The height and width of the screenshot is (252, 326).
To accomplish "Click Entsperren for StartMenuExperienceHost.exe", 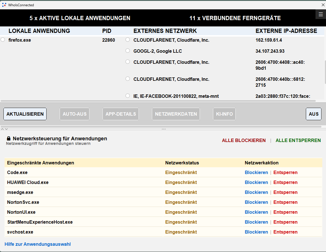I will (285, 222).
